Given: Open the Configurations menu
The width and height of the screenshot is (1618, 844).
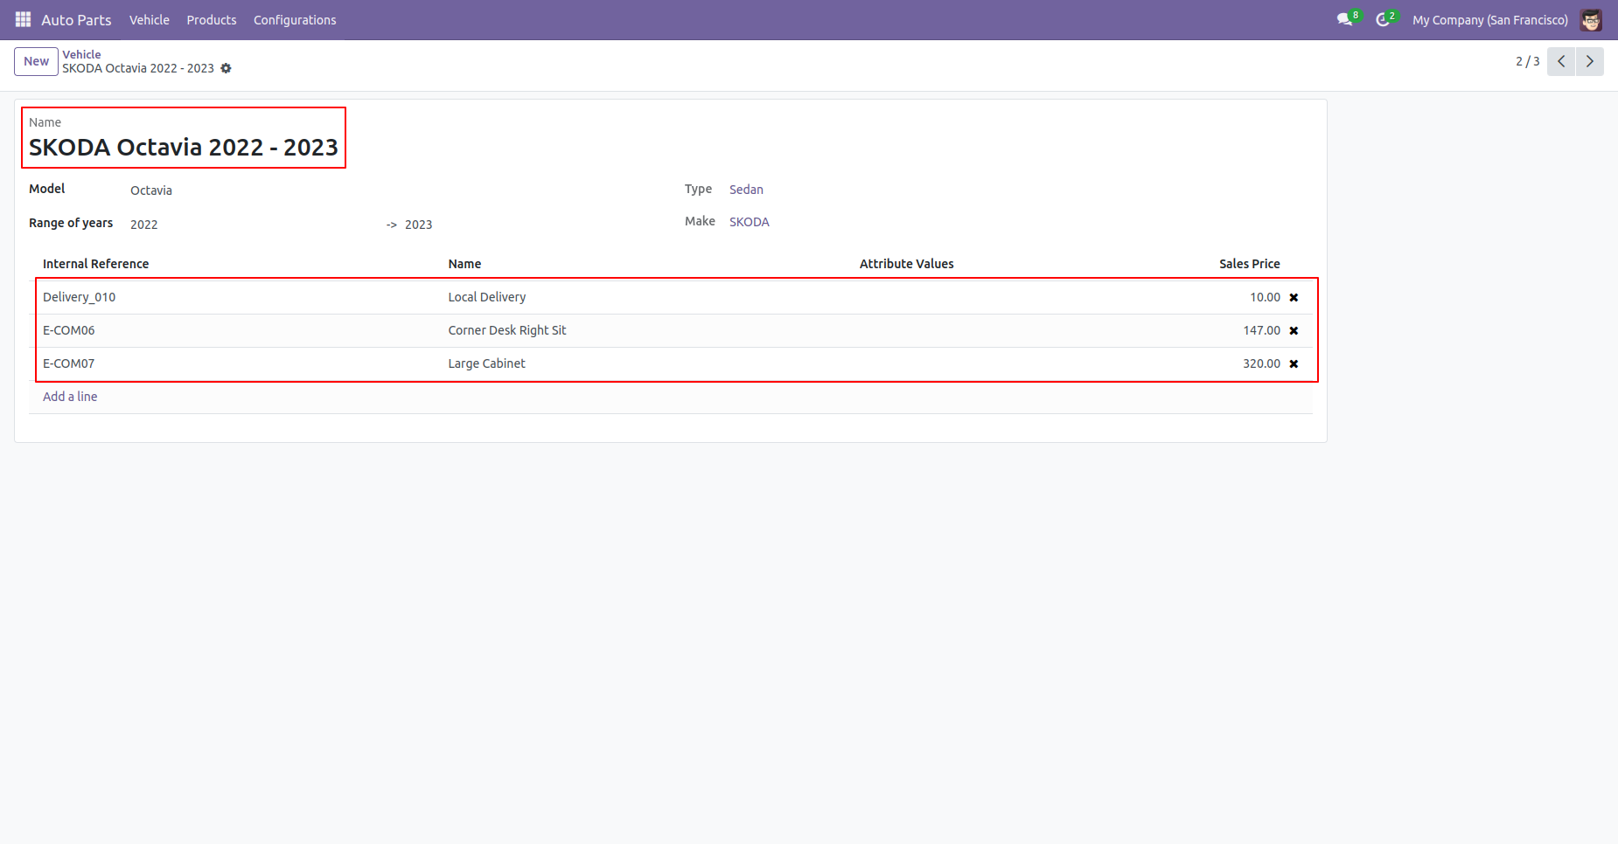Looking at the screenshot, I should tap(295, 19).
